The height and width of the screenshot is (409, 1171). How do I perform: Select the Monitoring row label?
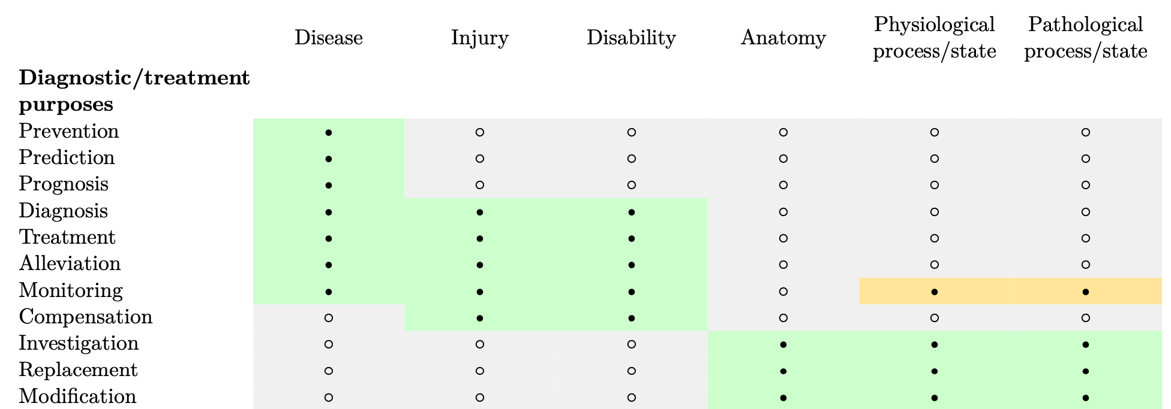coord(71,291)
